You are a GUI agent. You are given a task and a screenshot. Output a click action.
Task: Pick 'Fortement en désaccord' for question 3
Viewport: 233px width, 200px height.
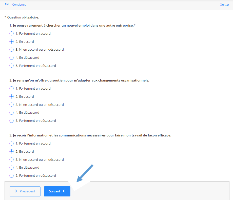11,176
